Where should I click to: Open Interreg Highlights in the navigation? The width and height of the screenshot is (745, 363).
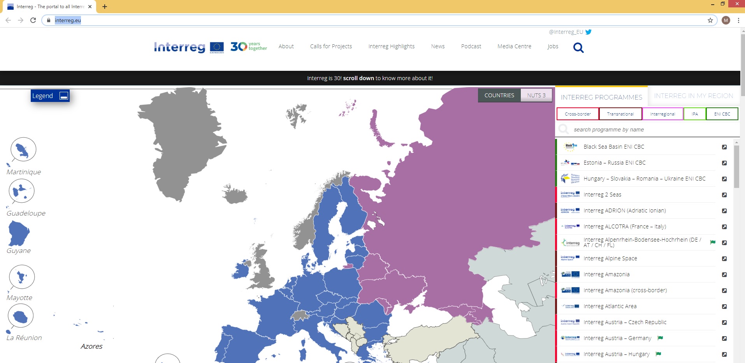point(392,46)
